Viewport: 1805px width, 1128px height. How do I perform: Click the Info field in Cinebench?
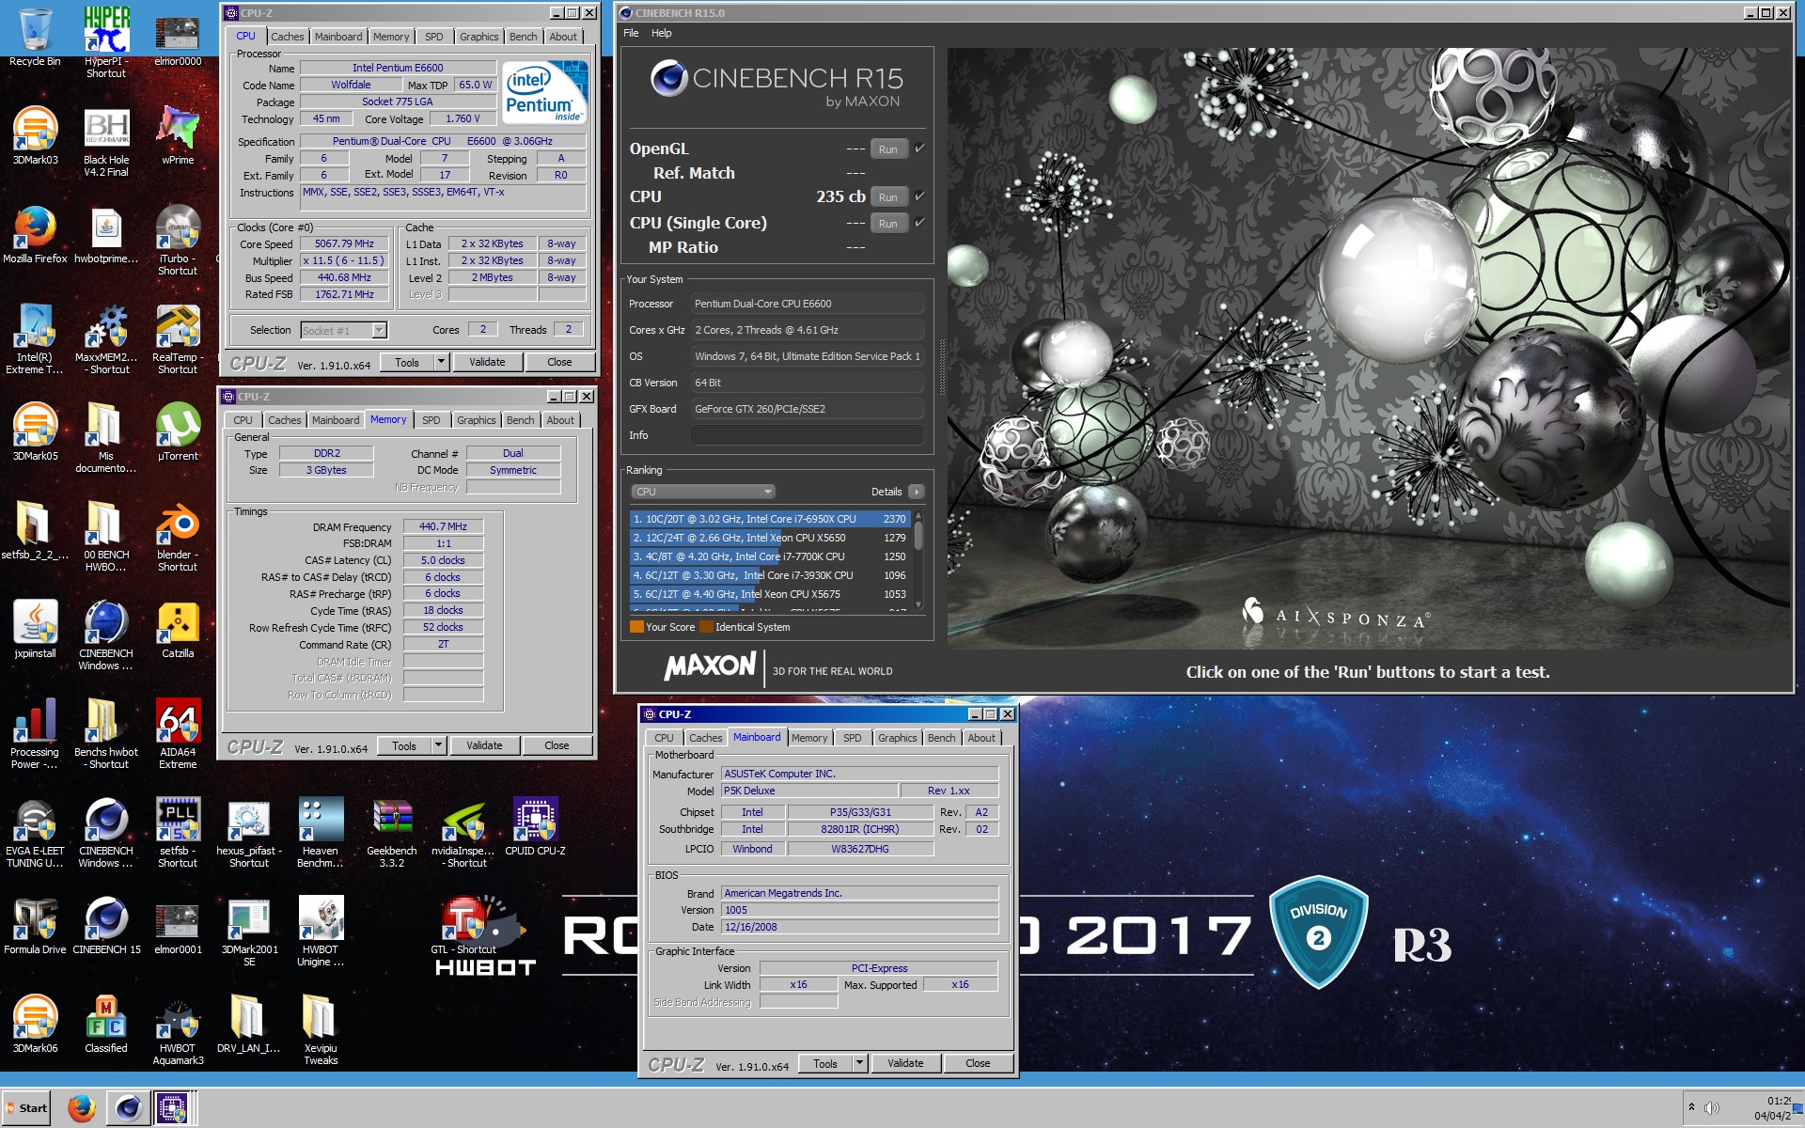[808, 435]
